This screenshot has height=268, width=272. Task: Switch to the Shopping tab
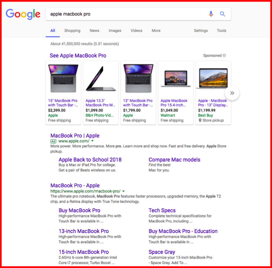point(72,31)
